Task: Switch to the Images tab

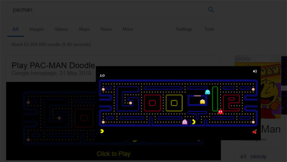Action: pyautogui.click(x=36, y=29)
